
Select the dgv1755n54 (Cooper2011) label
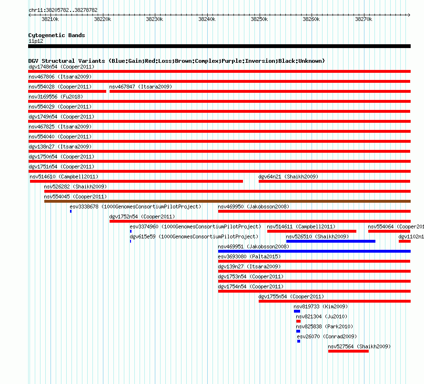coord(291,296)
